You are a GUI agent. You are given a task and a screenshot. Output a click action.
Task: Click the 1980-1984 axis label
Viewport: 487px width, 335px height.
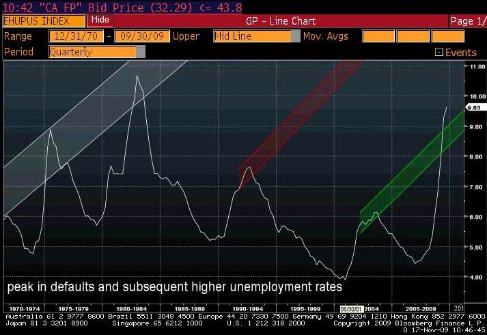[x=131, y=309]
